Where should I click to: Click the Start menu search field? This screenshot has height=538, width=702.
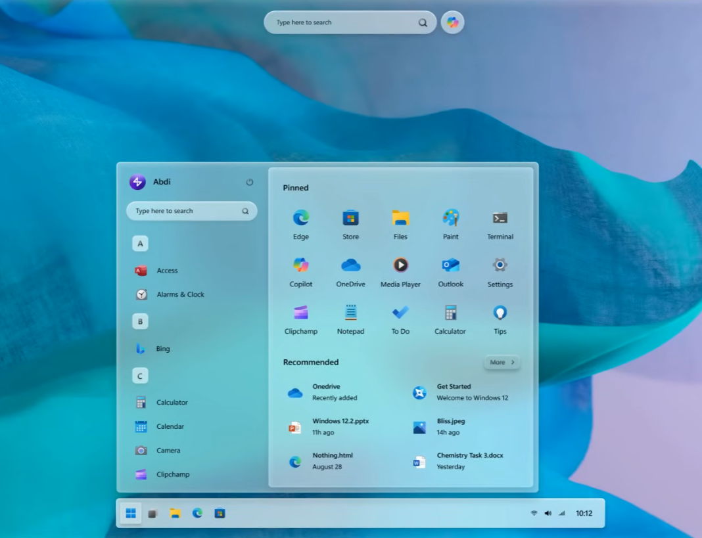point(191,211)
